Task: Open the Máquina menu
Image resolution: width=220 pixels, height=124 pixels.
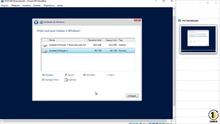Action: point(15,6)
